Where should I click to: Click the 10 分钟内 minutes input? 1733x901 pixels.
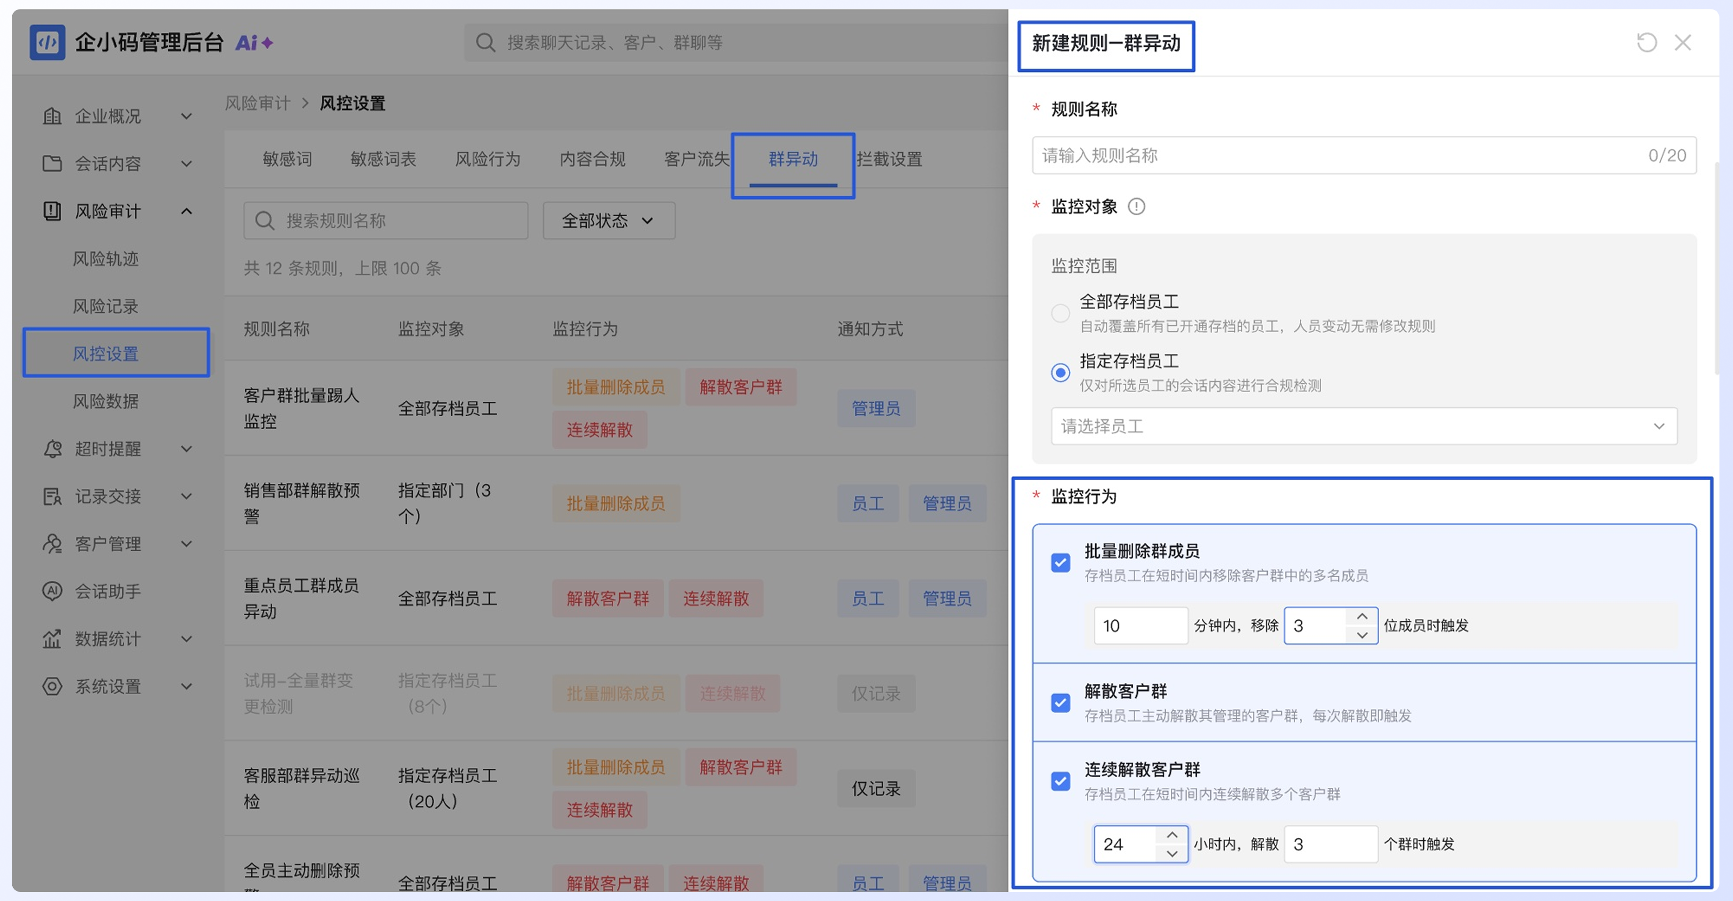[1140, 626]
